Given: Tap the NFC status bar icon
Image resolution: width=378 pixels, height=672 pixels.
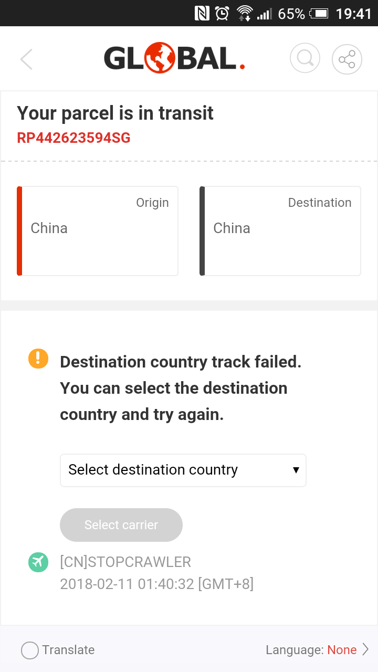Looking at the screenshot, I should tap(202, 14).
